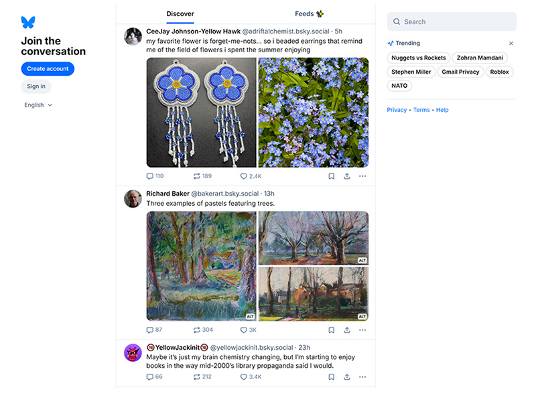
Task: Dismiss the Trending panel
Action: [511, 44]
